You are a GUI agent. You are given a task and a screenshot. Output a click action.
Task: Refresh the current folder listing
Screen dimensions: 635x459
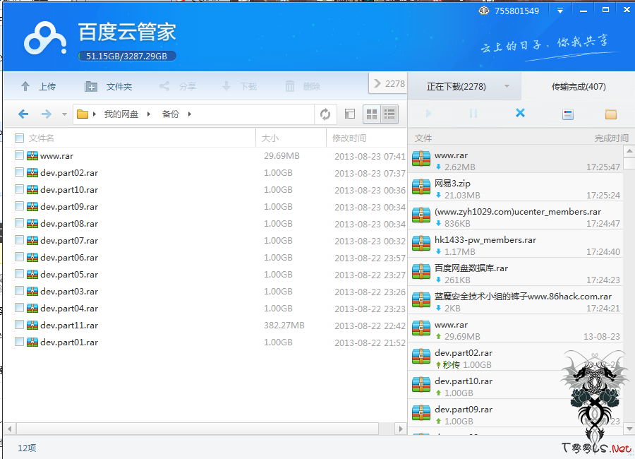point(325,114)
